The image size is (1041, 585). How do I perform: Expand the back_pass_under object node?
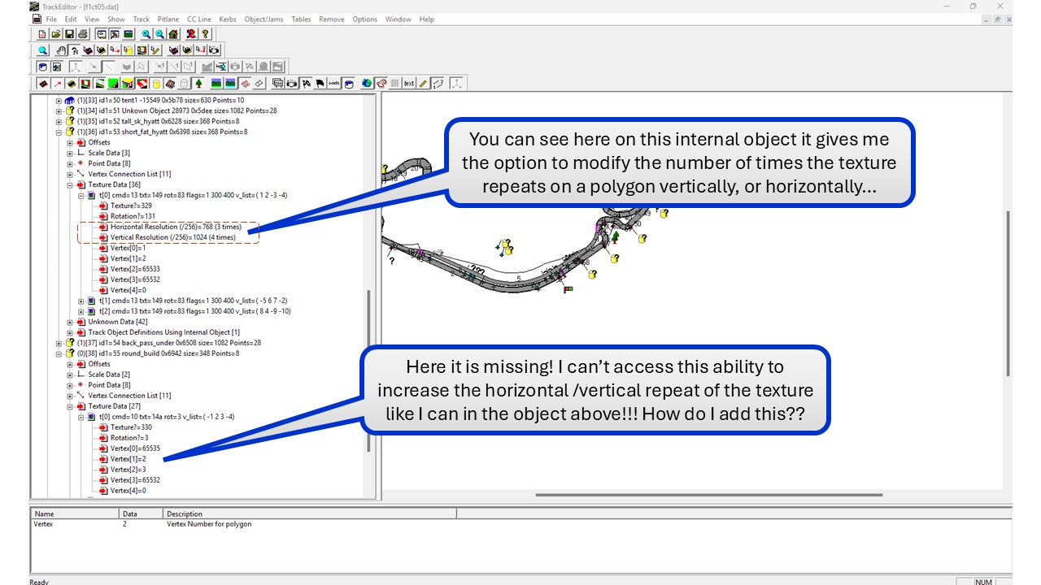pyautogui.click(x=59, y=343)
